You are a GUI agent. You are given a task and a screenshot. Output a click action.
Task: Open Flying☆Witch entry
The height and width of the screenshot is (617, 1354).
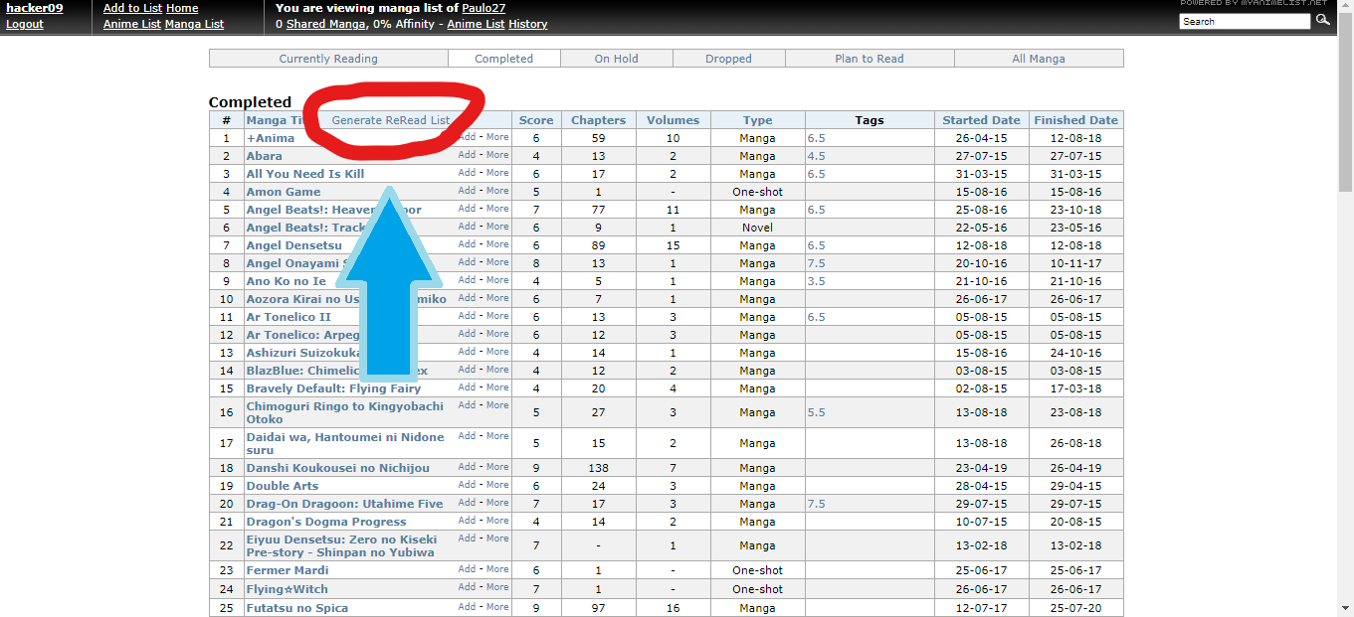[287, 589]
